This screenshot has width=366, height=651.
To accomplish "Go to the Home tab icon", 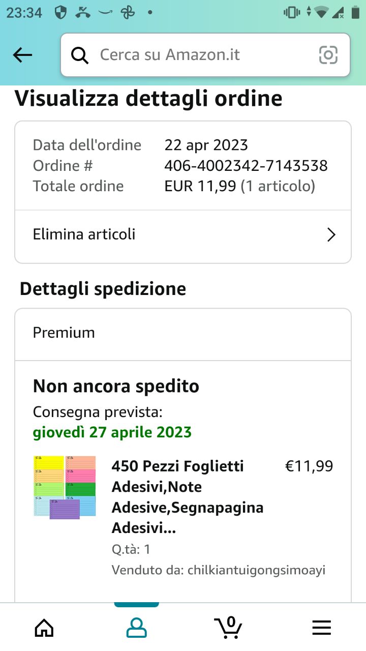I will click(44, 628).
